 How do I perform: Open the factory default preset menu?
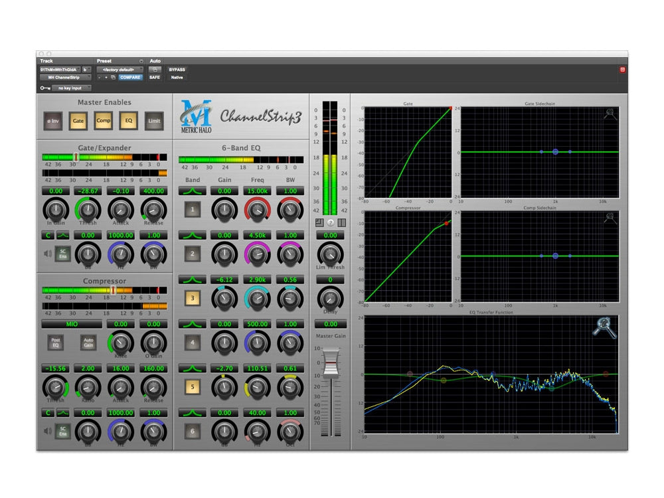(x=120, y=70)
